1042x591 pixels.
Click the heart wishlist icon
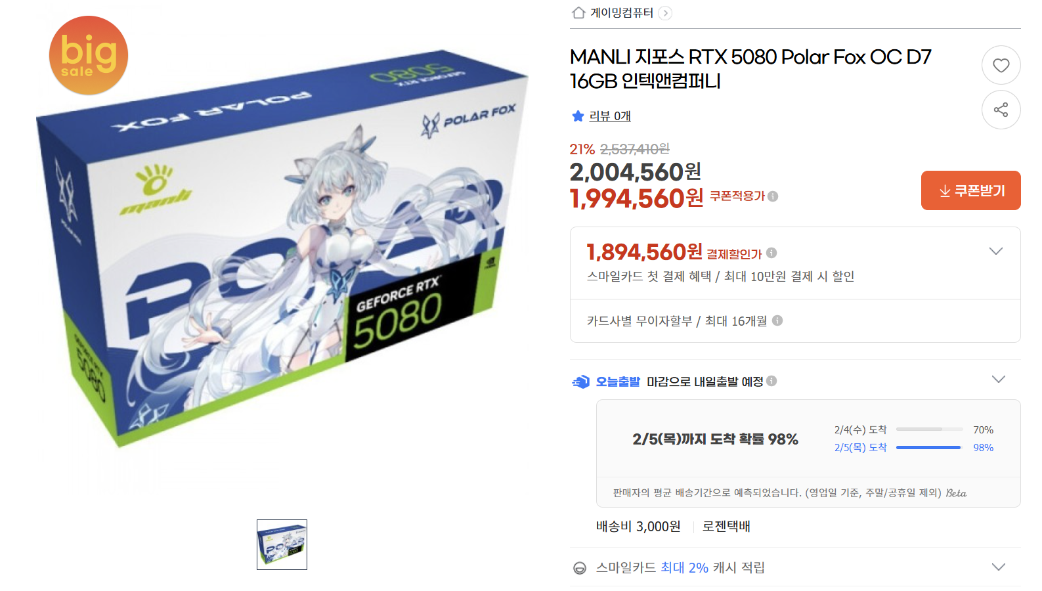pyautogui.click(x=1001, y=65)
